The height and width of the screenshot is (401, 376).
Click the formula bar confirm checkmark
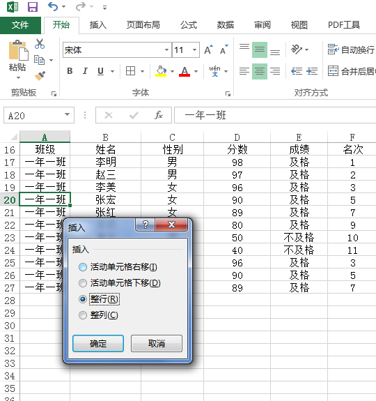(x=134, y=115)
